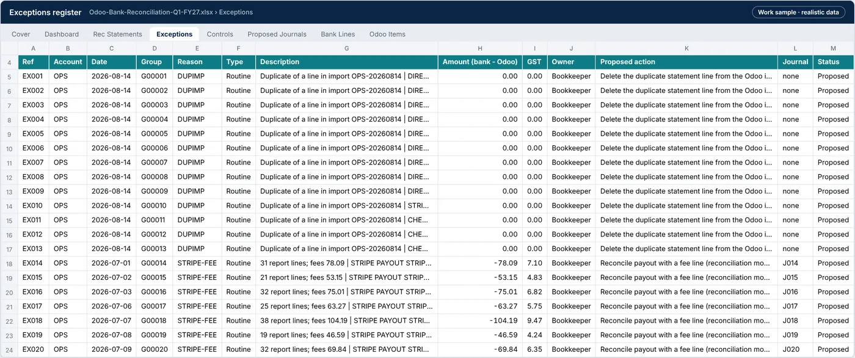Select the EX001 reference cell
This screenshot has height=358, width=855.
[x=33, y=76]
